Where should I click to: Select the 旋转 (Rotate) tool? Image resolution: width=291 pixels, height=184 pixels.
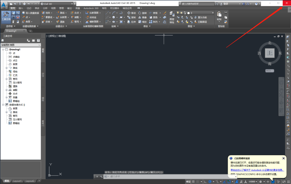(x=143, y=13)
